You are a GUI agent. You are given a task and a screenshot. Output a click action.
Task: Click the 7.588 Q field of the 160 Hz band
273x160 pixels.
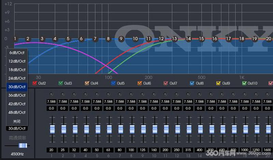[154, 102]
